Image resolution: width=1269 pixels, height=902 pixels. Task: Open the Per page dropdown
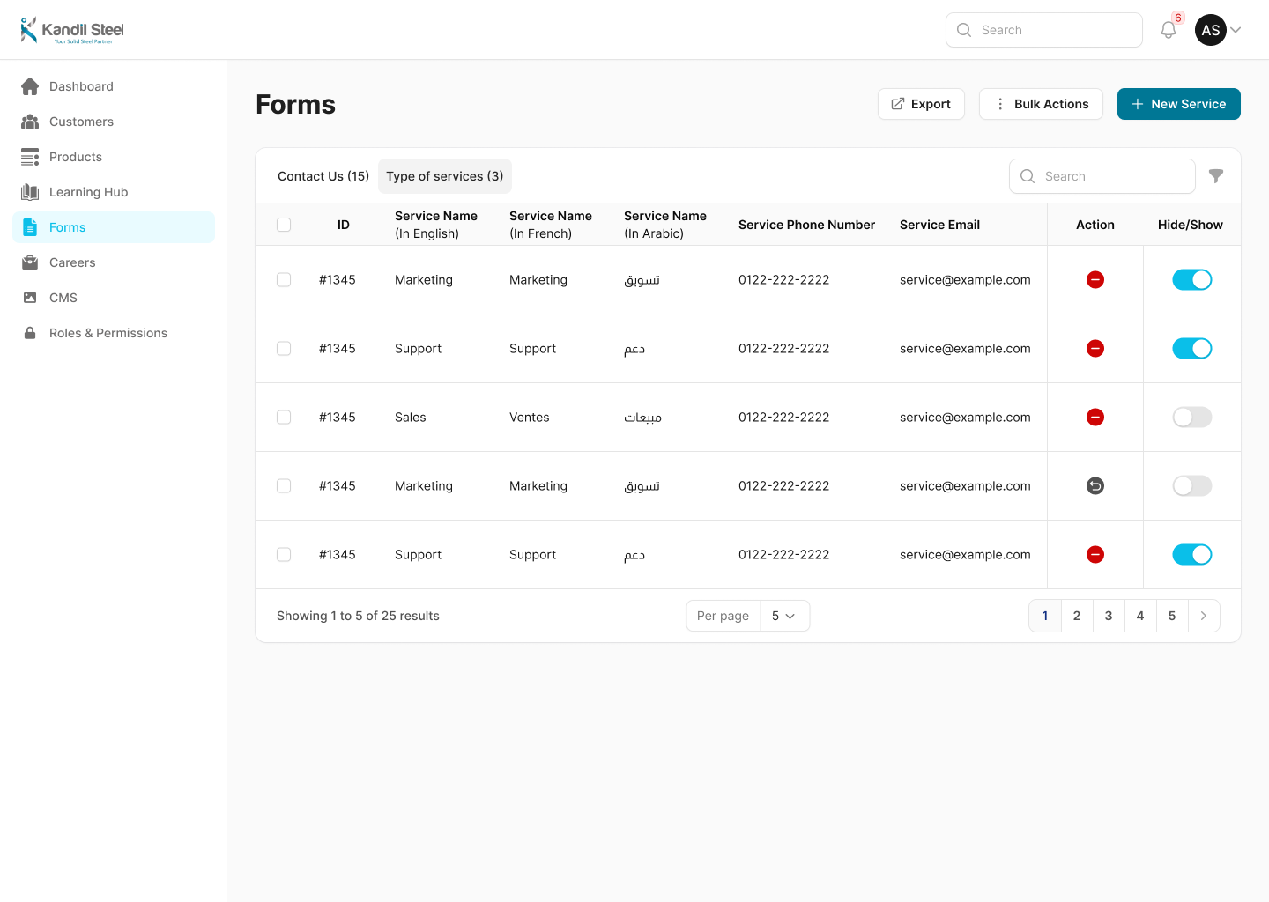click(x=783, y=616)
